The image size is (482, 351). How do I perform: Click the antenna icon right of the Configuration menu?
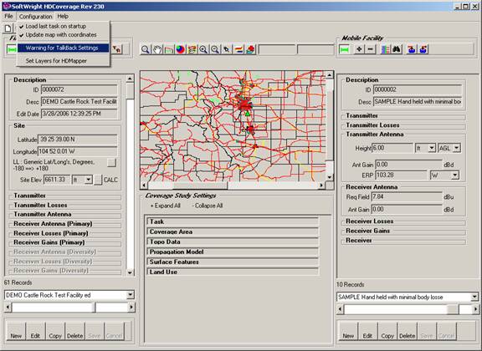(x=117, y=49)
